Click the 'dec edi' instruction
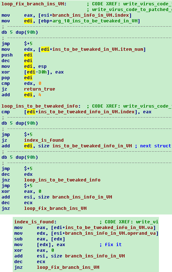172x272 pixels. 17,61
